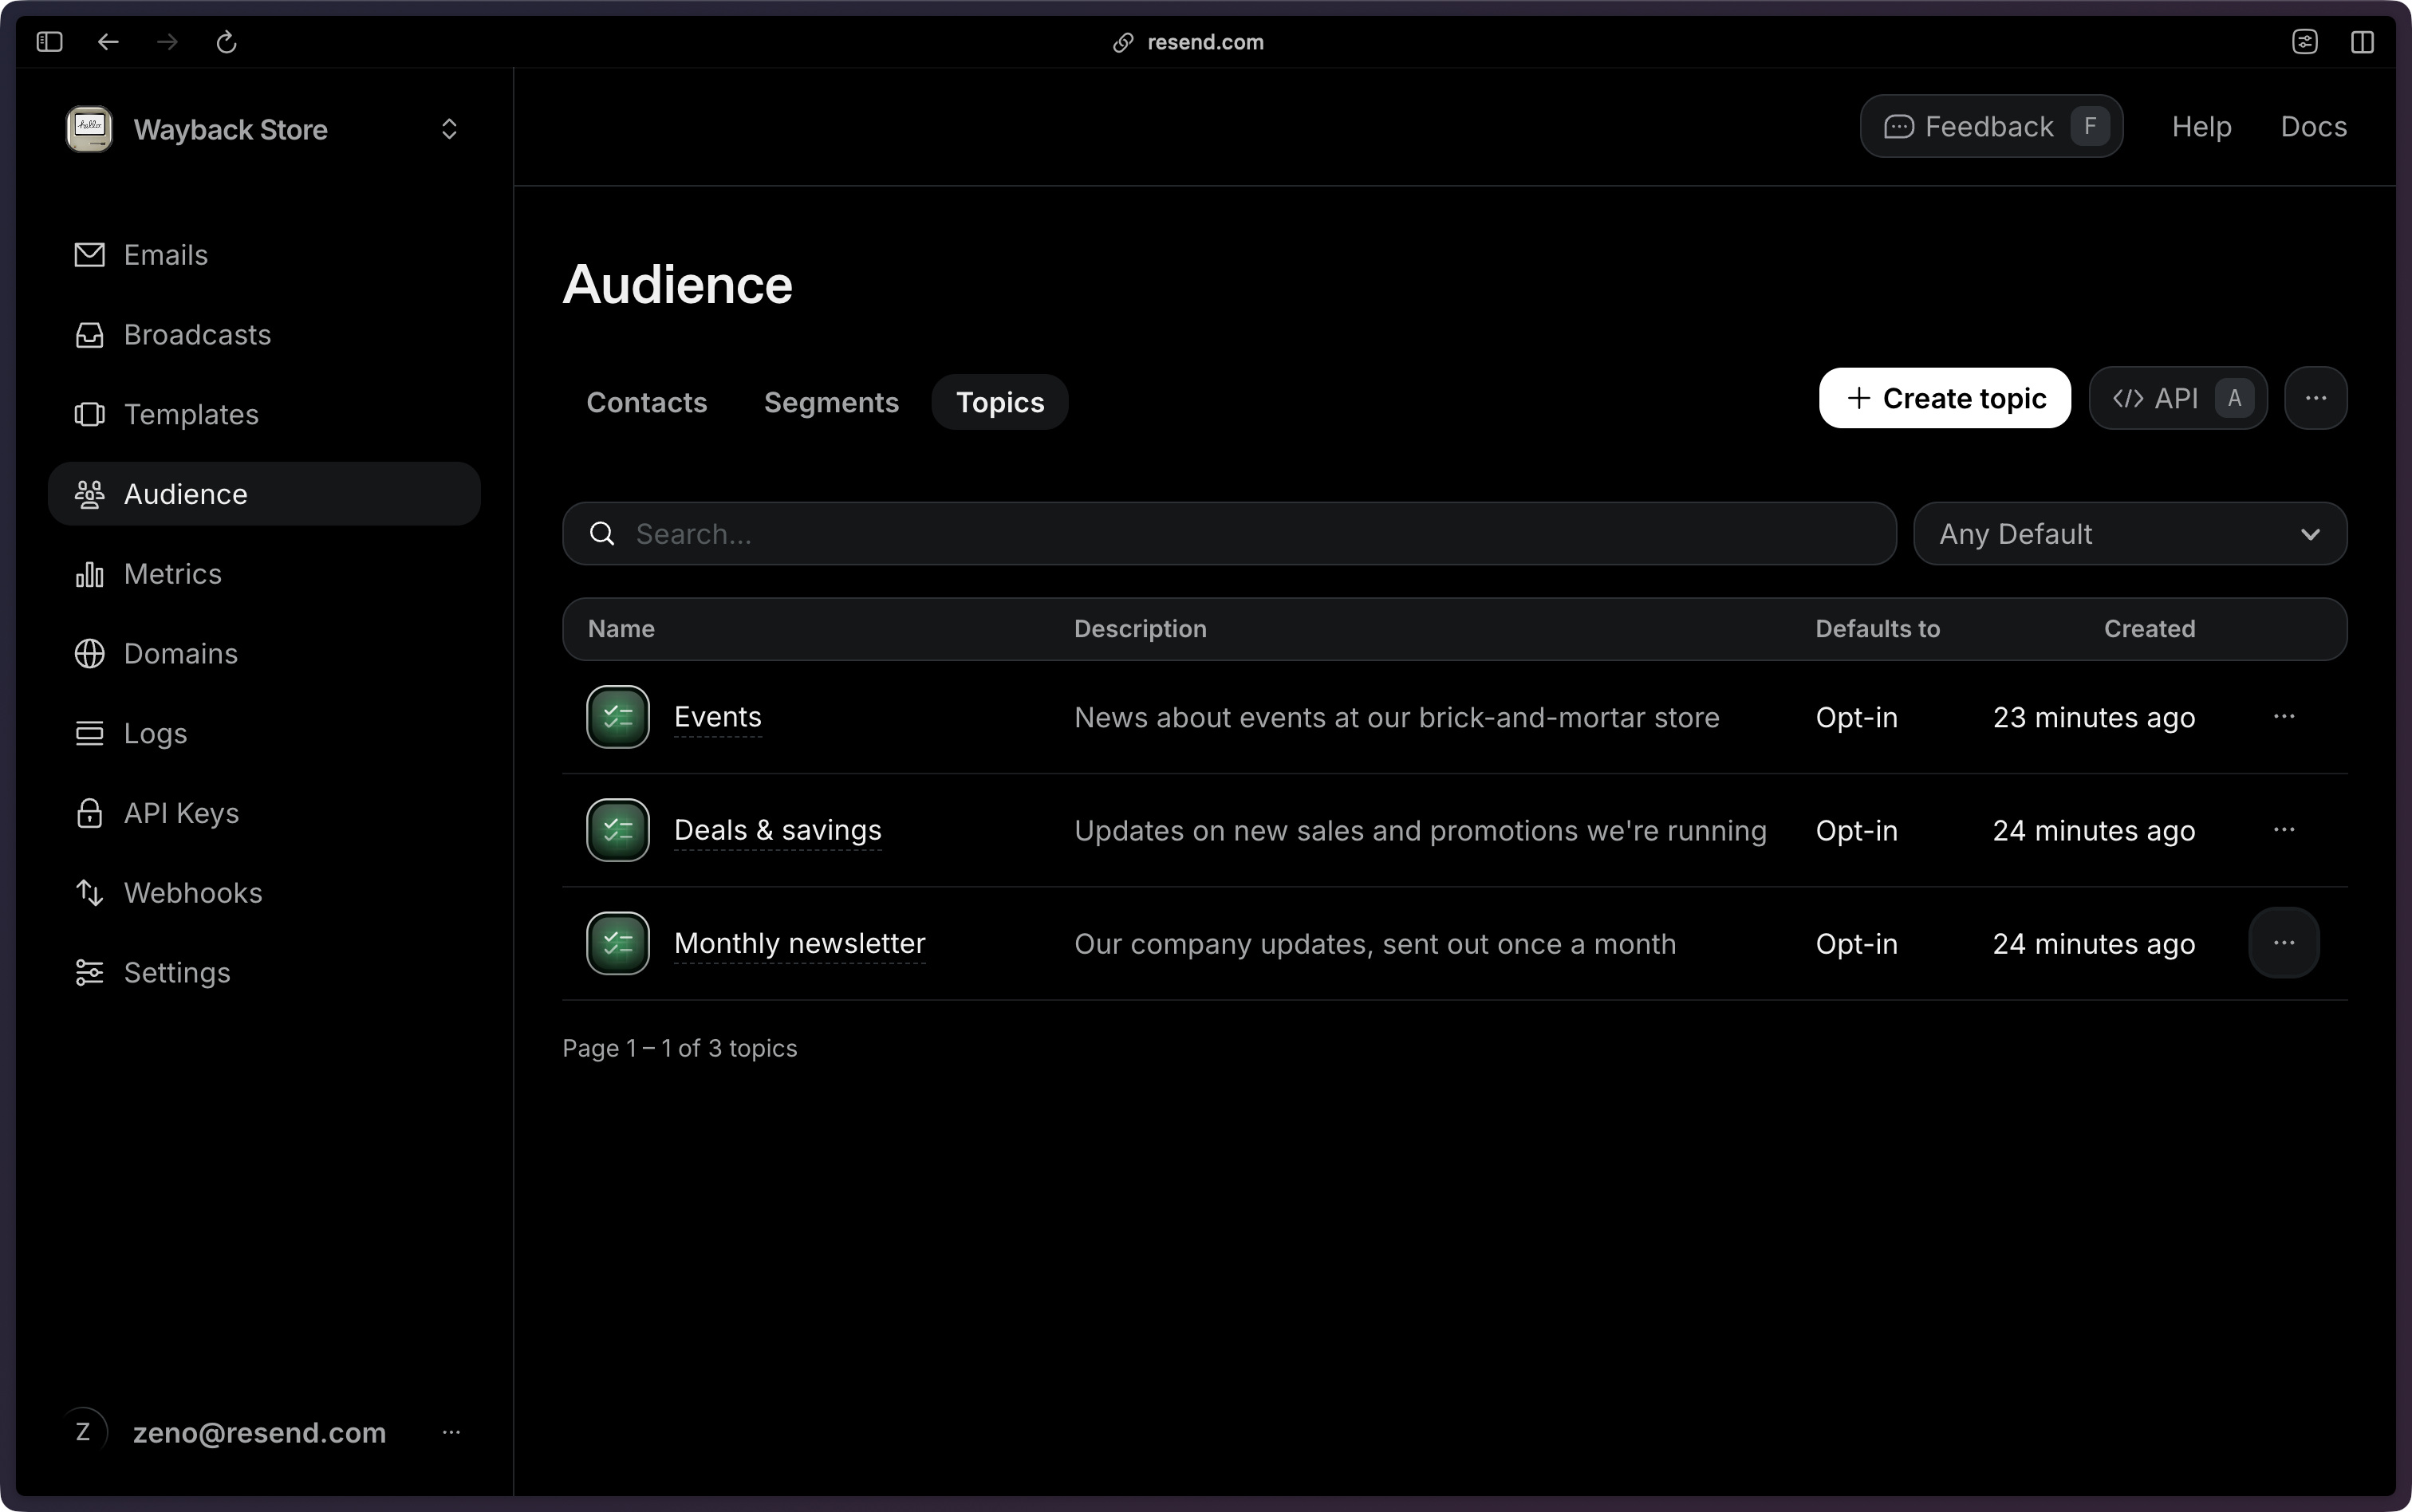The width and height of the screenshot is (2412, 1512).
Task: Click the Create topic button
Action: [1944, 398]
